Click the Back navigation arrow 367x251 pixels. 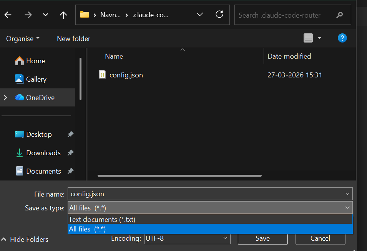pyautogui.click(x=8, y=15)
